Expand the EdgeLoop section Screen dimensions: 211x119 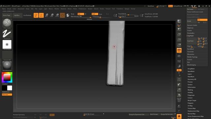tap(190, 28)
